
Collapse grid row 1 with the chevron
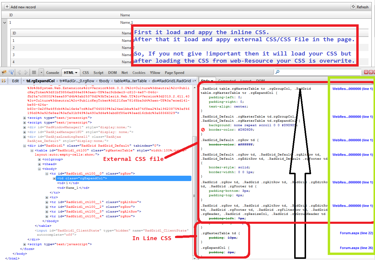pos(4,22)
